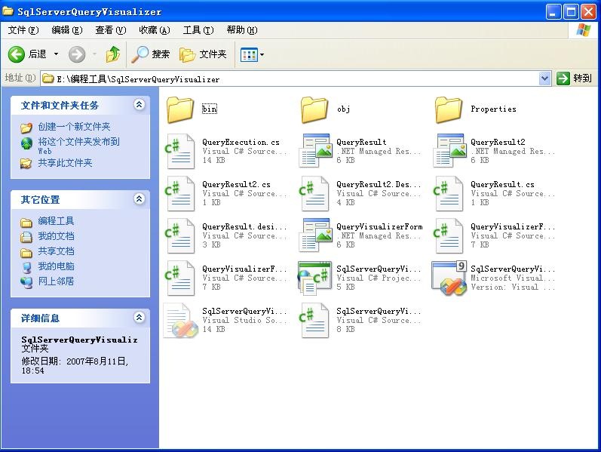Open the 帮助(H) menu

coord(242,30)
